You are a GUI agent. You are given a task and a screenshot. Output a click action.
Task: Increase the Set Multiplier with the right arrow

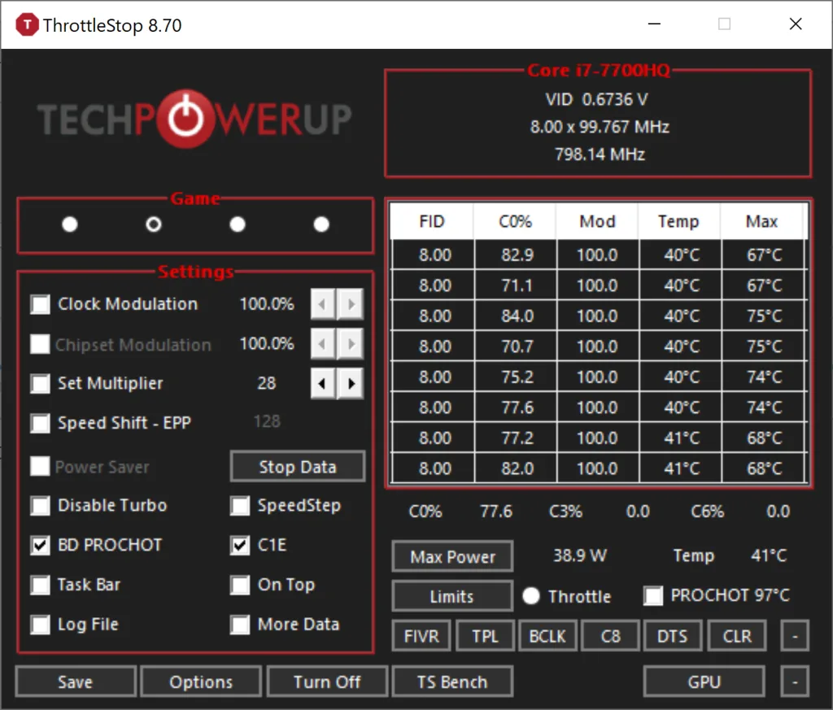(350, 383)
